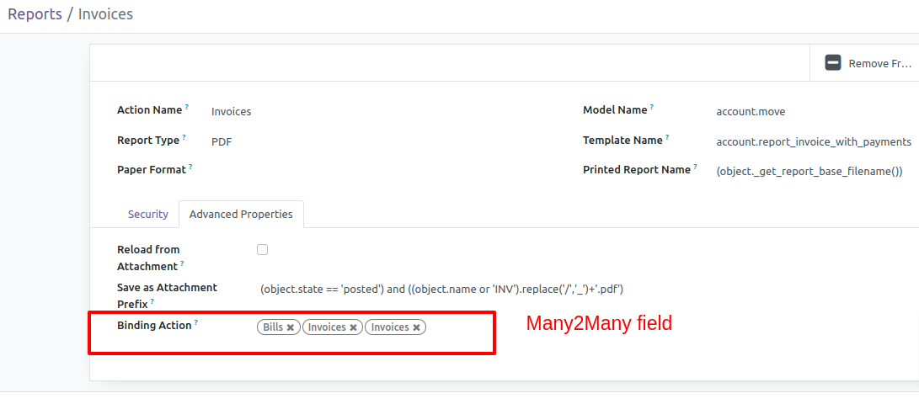Select the Advanced Properties tab

[x=241, y=215]
